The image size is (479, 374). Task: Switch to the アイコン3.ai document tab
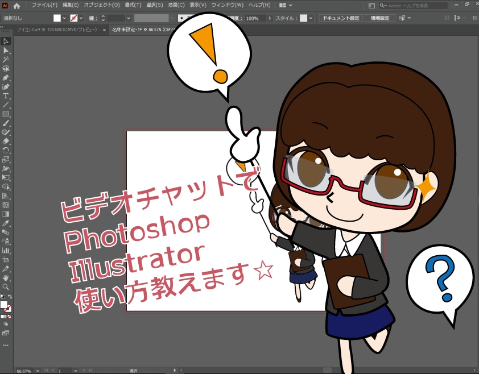tap(57, 30)
